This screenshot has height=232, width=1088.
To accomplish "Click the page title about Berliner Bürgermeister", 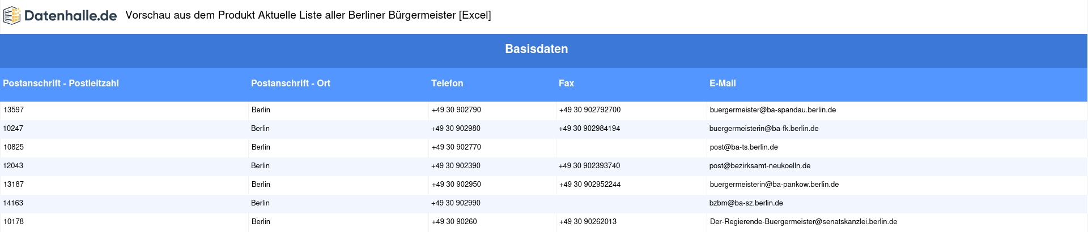I will click(x=308, y=15).
